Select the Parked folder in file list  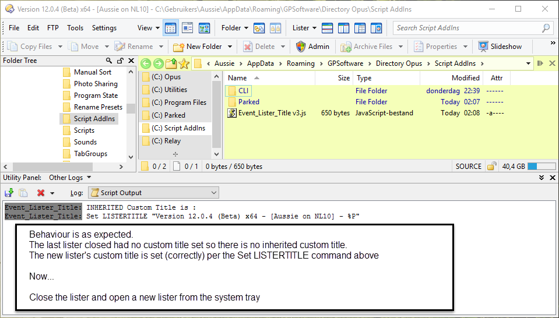point(248,102)
